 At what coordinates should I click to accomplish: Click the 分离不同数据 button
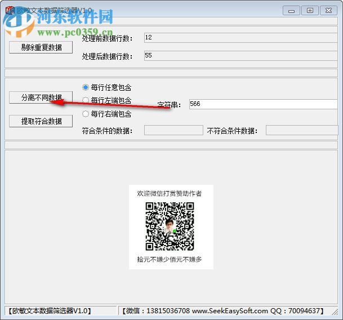coord(41,97)
